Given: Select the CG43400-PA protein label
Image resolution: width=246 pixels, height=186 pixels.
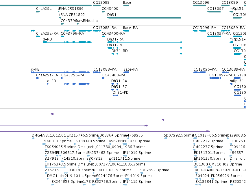Looking at the screenshot, I should (x=114, y=75).
